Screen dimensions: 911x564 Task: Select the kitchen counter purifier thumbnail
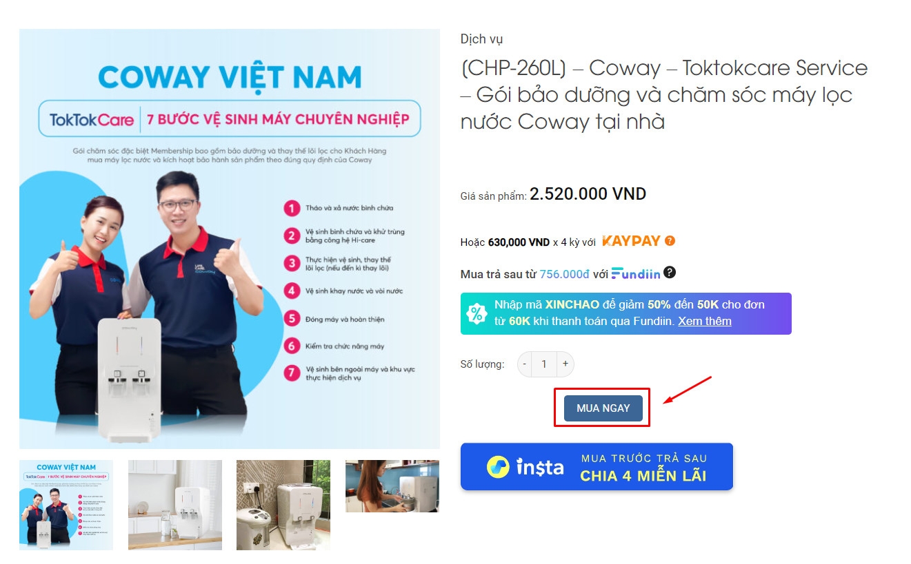tap(175, 505)
